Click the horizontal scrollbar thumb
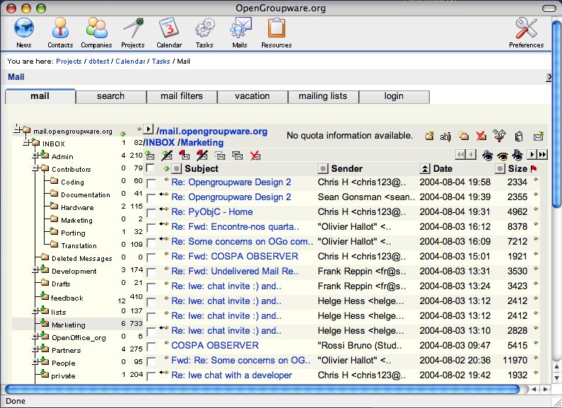 coord(263,389)
